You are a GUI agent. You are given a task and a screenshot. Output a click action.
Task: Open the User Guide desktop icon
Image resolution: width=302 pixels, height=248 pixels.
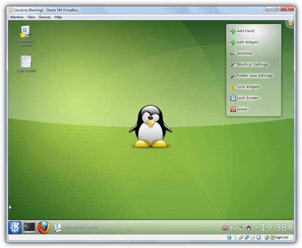[25, 64]
